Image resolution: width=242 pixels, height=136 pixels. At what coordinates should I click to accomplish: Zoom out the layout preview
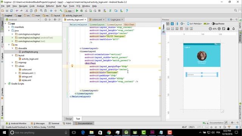210,29
